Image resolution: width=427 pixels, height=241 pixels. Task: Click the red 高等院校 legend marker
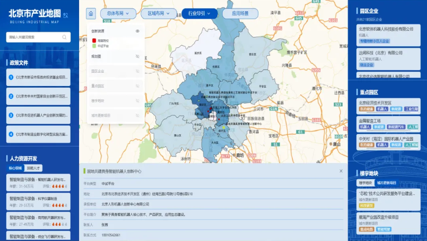click(x=94, y=40)
